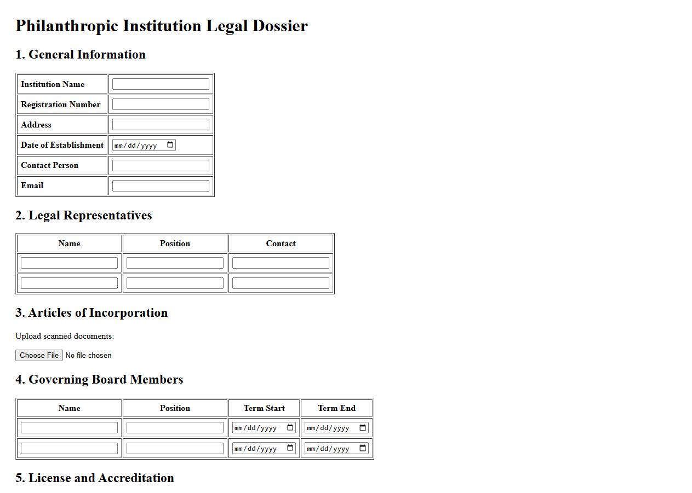The image size is (692, 493).
Task: Click first Governing Board member Name field
Action: click(x=69, y=428)
